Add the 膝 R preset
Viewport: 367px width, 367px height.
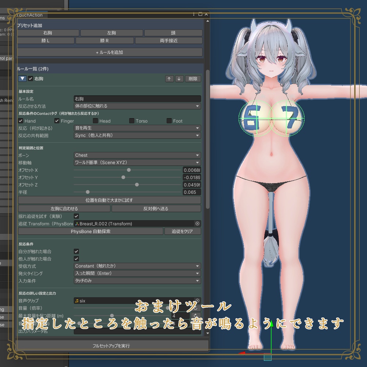point(104,40)
